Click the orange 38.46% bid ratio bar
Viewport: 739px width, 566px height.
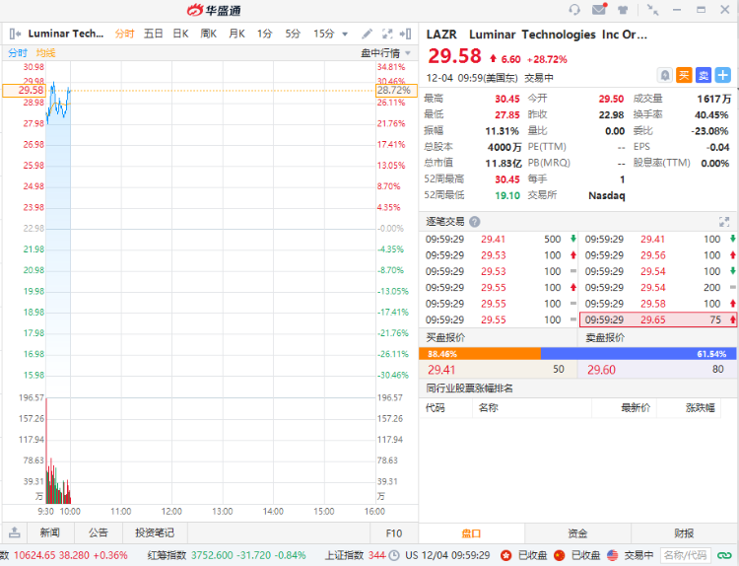pyautogui.click(x=480, y=354)
